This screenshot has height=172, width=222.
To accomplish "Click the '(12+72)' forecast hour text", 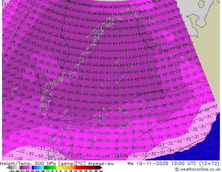I will tap(209, 164).
